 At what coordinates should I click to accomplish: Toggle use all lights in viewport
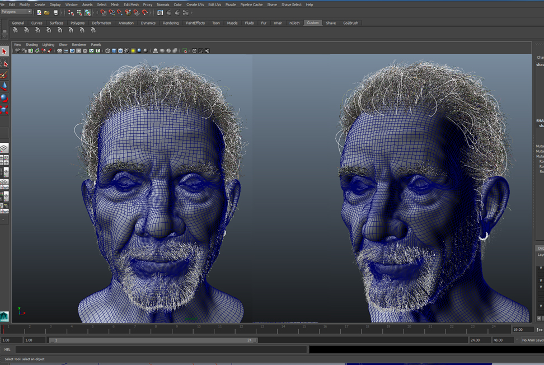(133, 50)
